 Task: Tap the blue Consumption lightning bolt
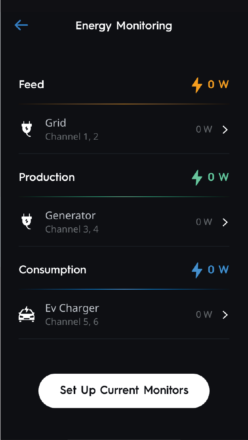pos(197,270)
